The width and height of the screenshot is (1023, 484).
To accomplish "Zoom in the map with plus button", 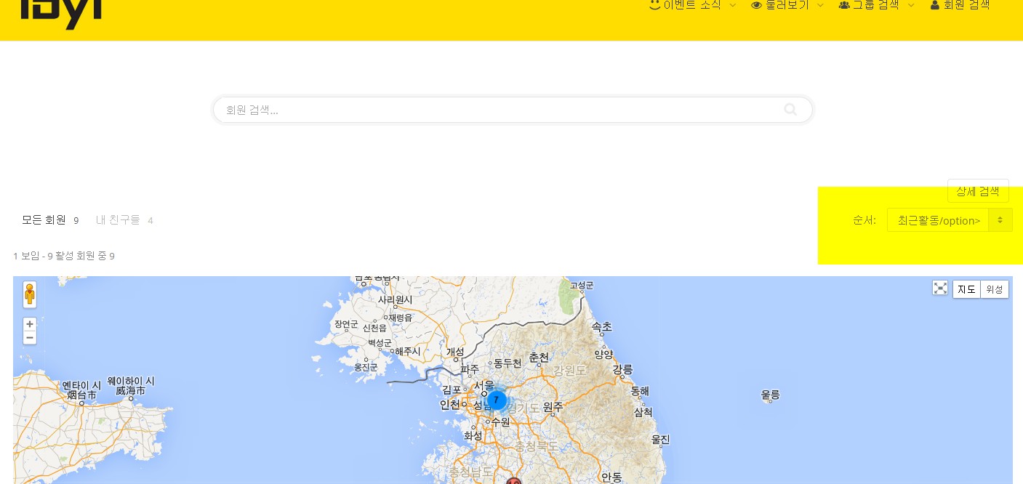I will [30, 324].
